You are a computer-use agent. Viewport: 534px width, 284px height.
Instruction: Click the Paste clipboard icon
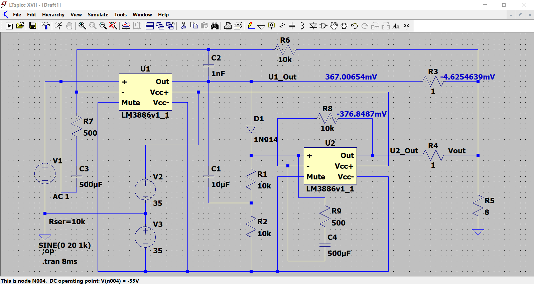[x=205, y=26]
